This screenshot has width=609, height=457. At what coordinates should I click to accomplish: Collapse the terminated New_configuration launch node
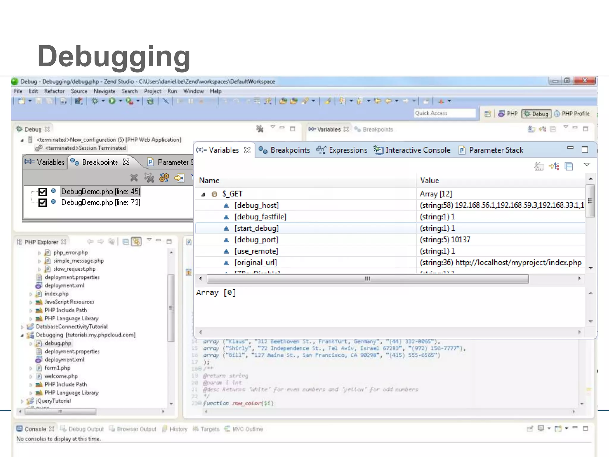pyautogui.click(x=22, y=140)
